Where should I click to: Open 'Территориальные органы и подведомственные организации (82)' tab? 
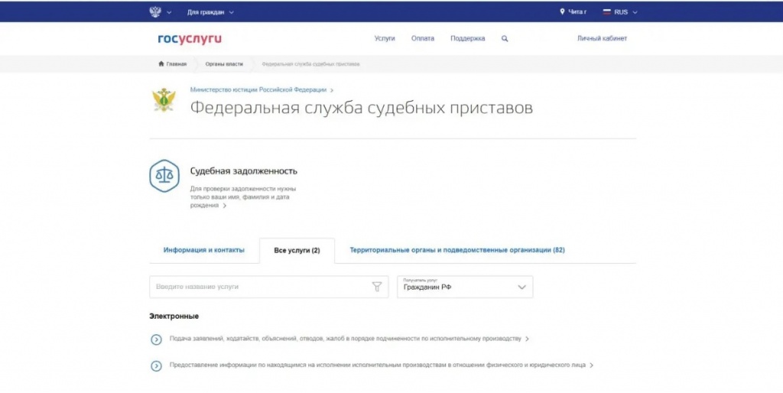[457, 250]
